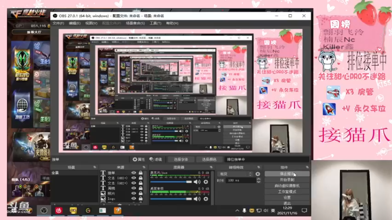Click the text field containing 排位接单中
This screenshot has width=392, height=220.
point(267,159)
